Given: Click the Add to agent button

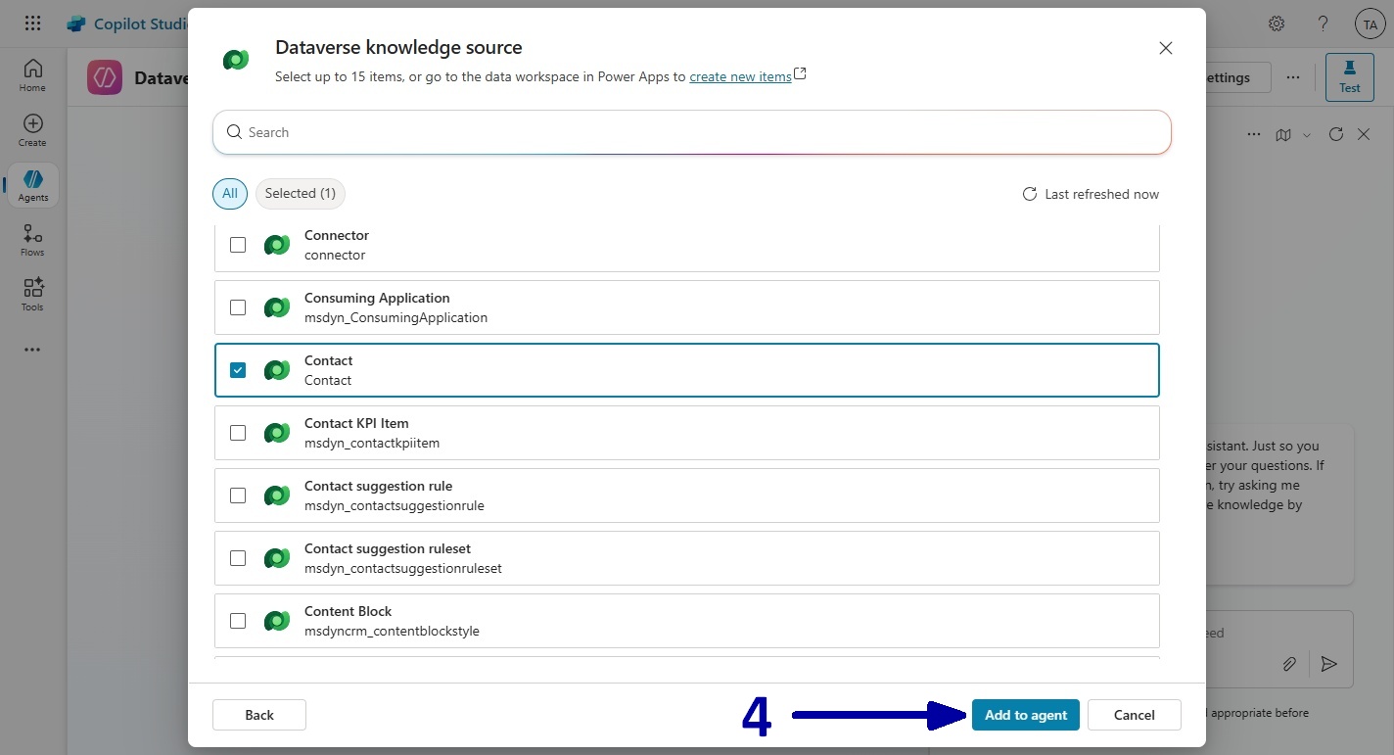Looking at the screenshot, I should coord(1025,715).
